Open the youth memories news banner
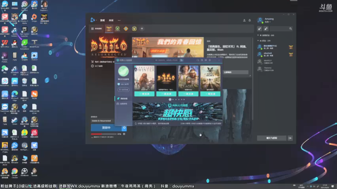 click(168, 47)
